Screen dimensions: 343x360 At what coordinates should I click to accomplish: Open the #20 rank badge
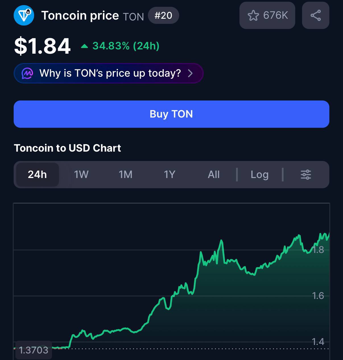tap(164, 15)
